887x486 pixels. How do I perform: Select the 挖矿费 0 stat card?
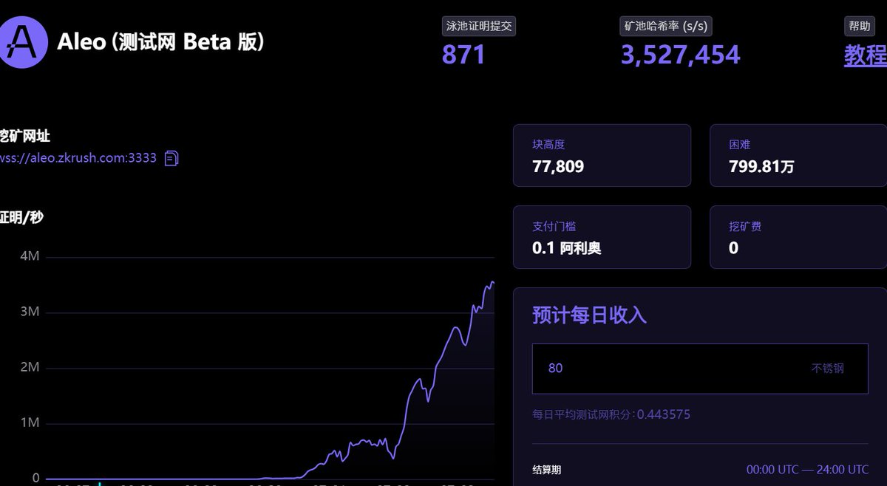798,237
